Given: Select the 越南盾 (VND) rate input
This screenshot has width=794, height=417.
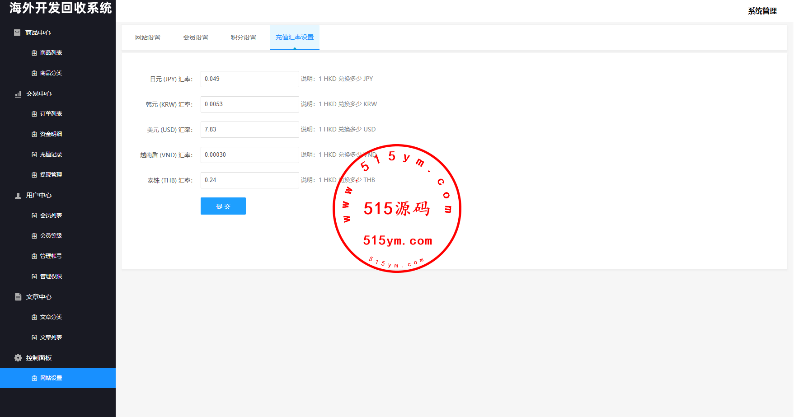Looking at the screenshot, I should pyautogui.click(x=249, y=155).
